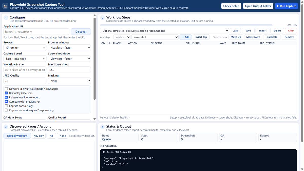Open Browser Window dropdown Headless - faster
The height and width of the screenshot is (171, 304).
(69, 48)
